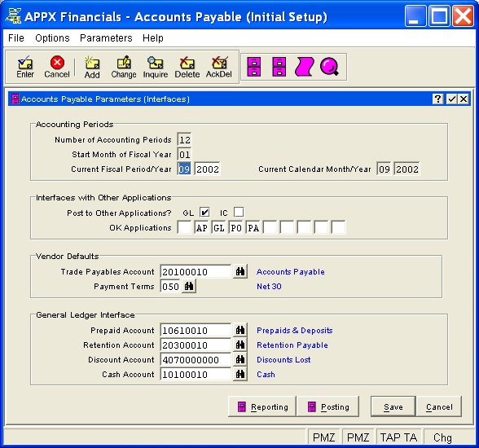Open the Help menu
This screenshot has width=479, height=448.
[153, 38]
